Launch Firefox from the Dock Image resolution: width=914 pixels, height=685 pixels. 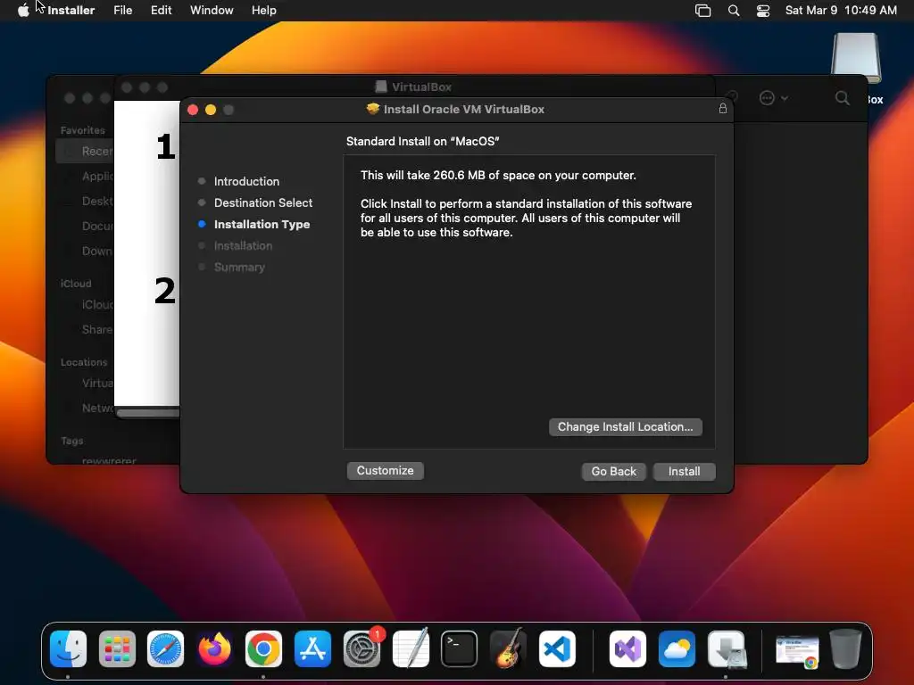(x=214, y=649)
